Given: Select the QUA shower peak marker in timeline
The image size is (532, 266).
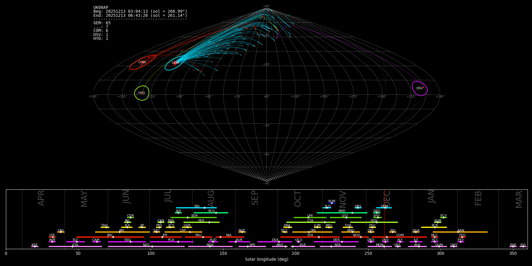Looking at the screenshot, I should (x=416, y=232).
